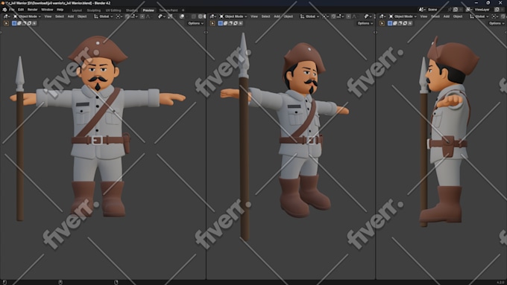Toggle proportional editing in left viewport
This screenshot has width=507, height=285.
tap(142, 16)
